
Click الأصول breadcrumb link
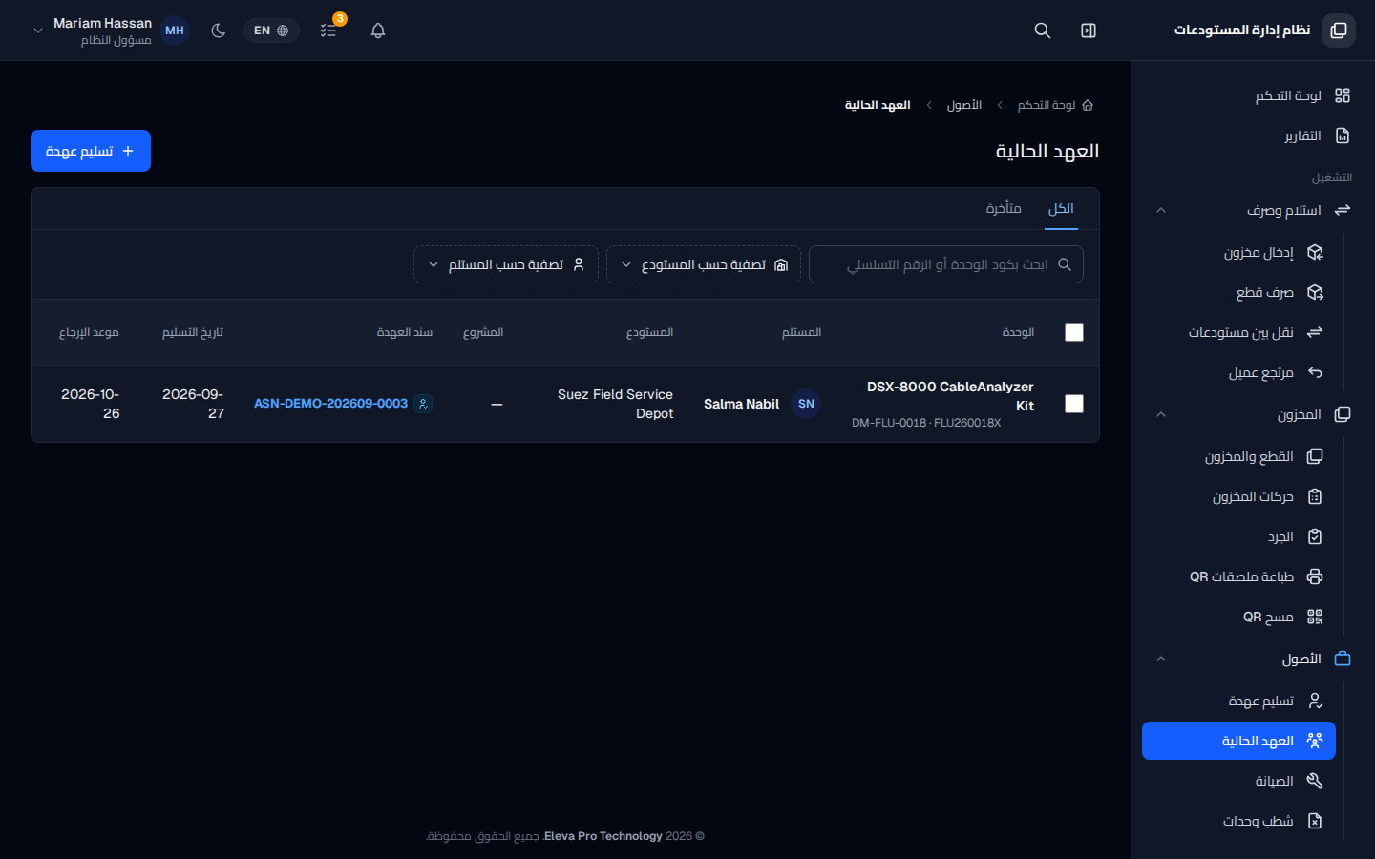pyautogui.click(x=964, y=105)
